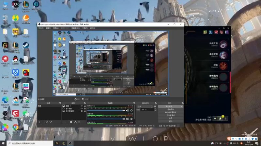The height and width of the screenshot is (146, 261).
Task: Open the League of Legends desktop shortcut in the top row
Action: (26, 6)
